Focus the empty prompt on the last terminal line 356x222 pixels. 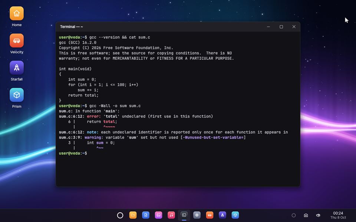[x=73, y=153]
